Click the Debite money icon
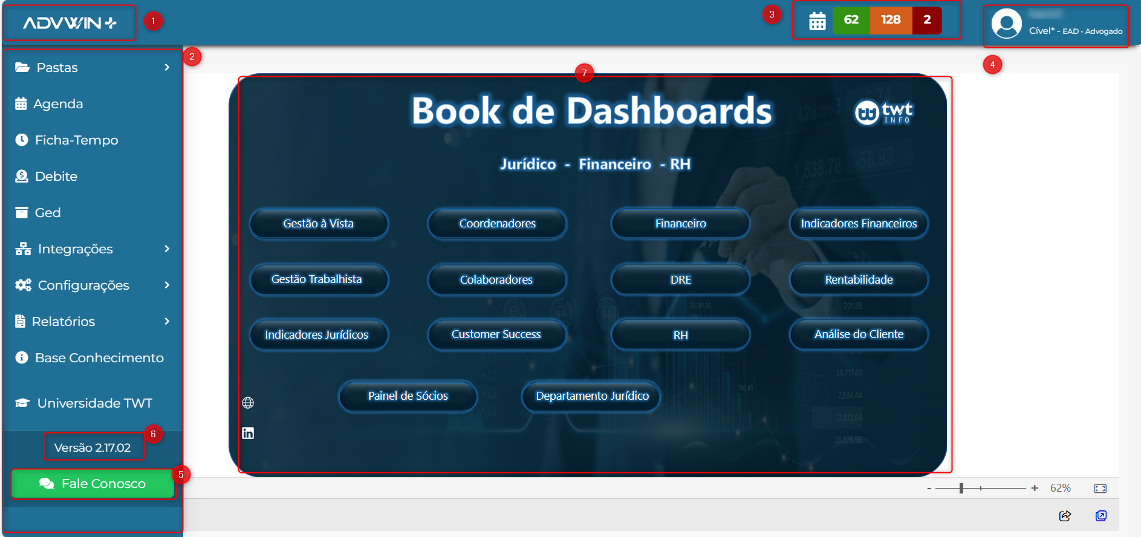Viewport: 1141px width, 537px height. [22, 176]
